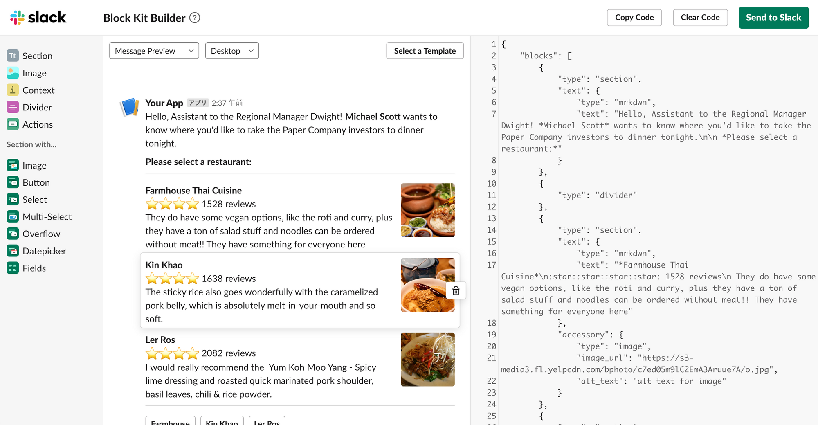Click the Copy Code button

pyautogui.click(x=634, y=18)
